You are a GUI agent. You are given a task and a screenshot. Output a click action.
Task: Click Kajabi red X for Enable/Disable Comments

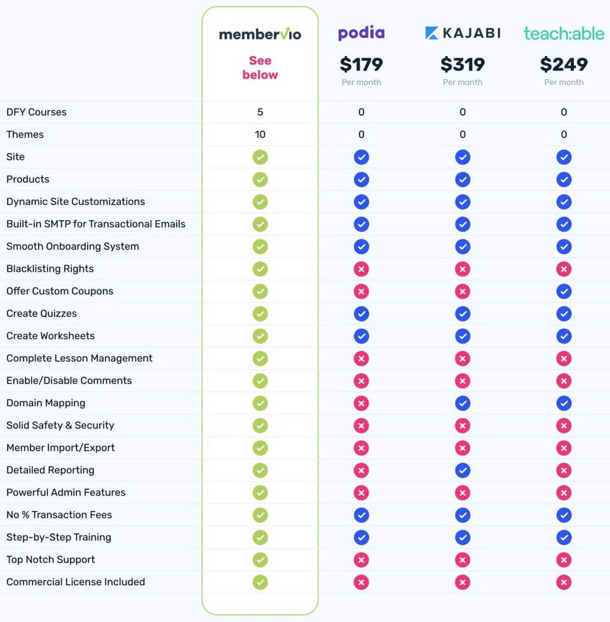[x=463, y=381]
